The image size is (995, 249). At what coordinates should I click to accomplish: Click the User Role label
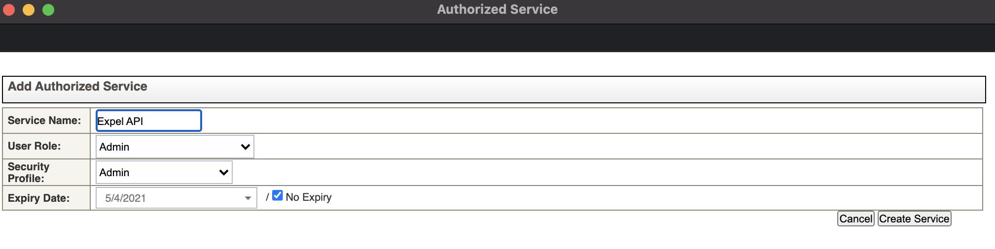coord(35,146)
